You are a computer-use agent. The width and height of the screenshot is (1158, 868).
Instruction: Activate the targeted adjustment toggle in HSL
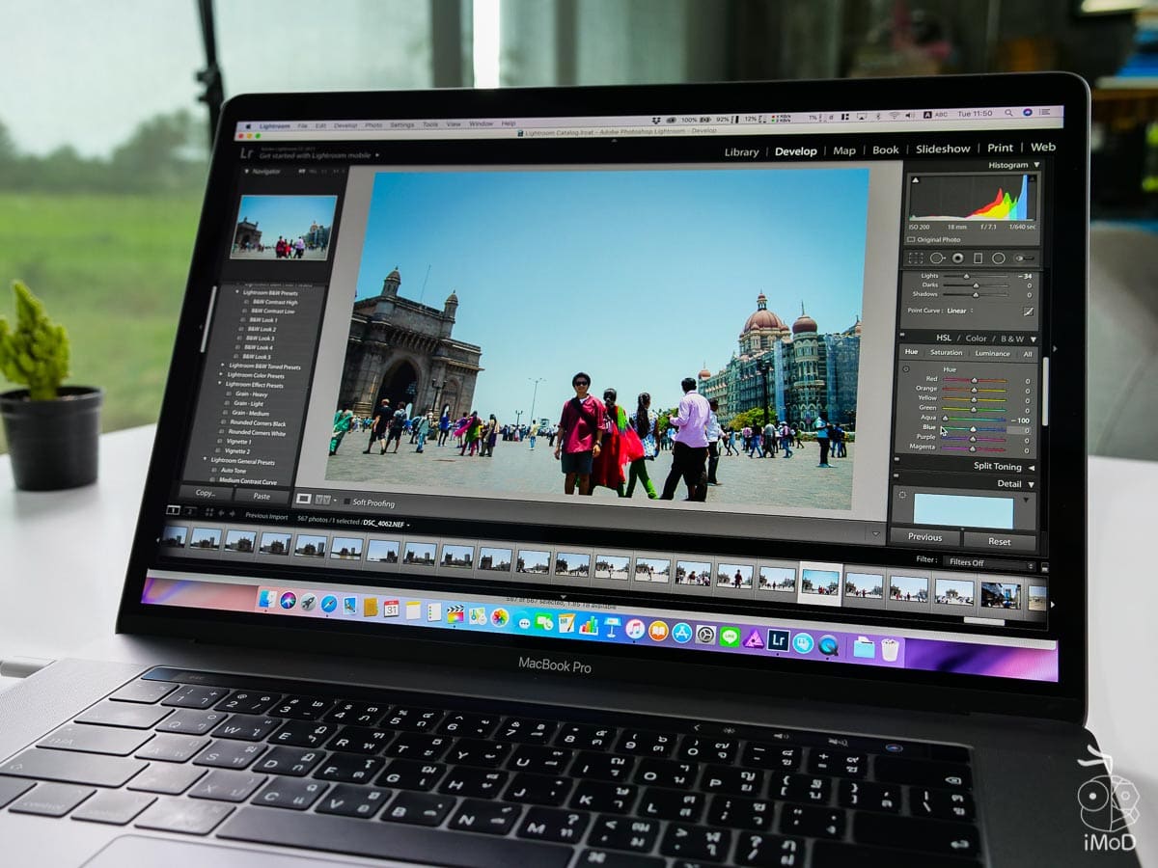point(905,369)
